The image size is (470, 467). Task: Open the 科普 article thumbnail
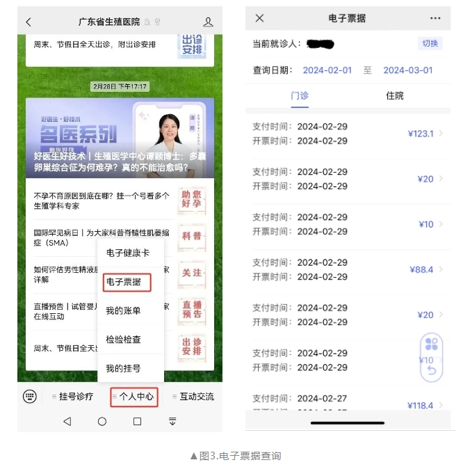(192, 237)
